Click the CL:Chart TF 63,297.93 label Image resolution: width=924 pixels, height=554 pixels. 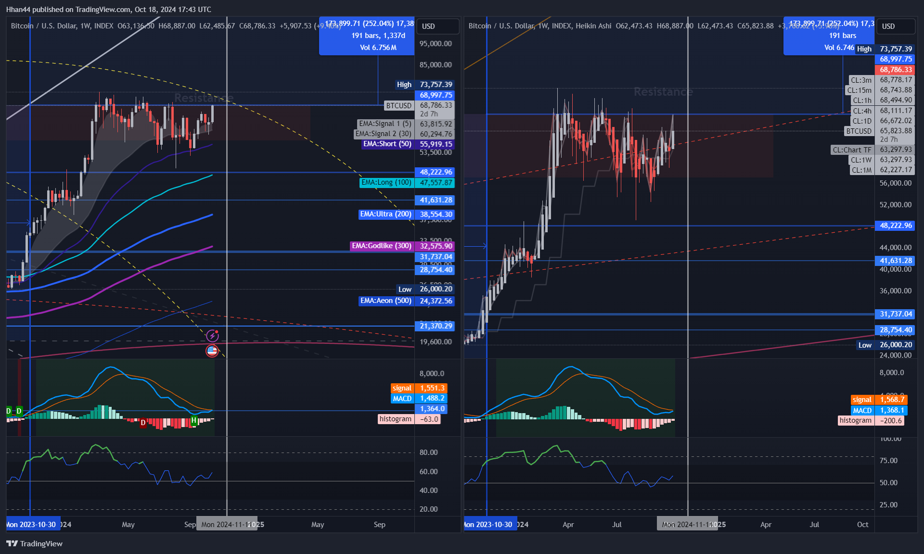pyautogui.click(x=872, y=150)
